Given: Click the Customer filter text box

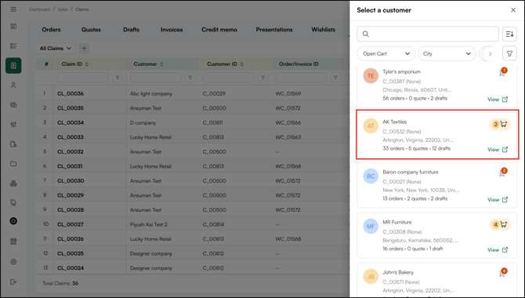Looking at the screenshot, I should (156, 78).
